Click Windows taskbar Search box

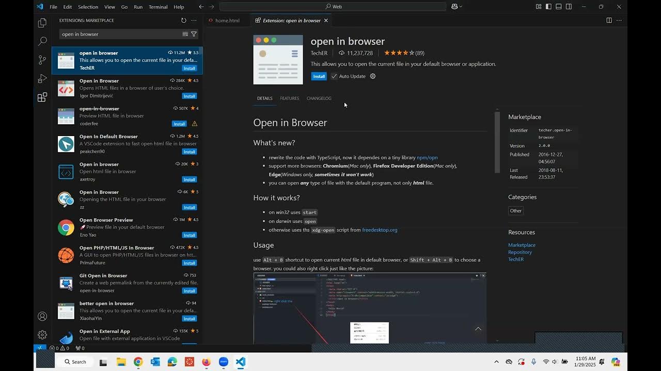pyautogui.click(x=75, y=362)
